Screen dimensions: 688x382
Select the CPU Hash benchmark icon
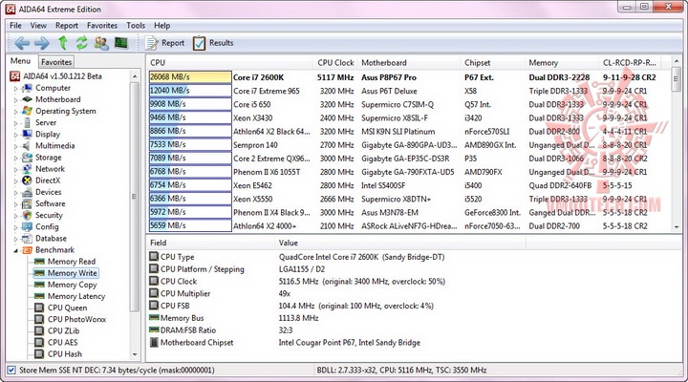pyautogui.click(x=39, y=354)
